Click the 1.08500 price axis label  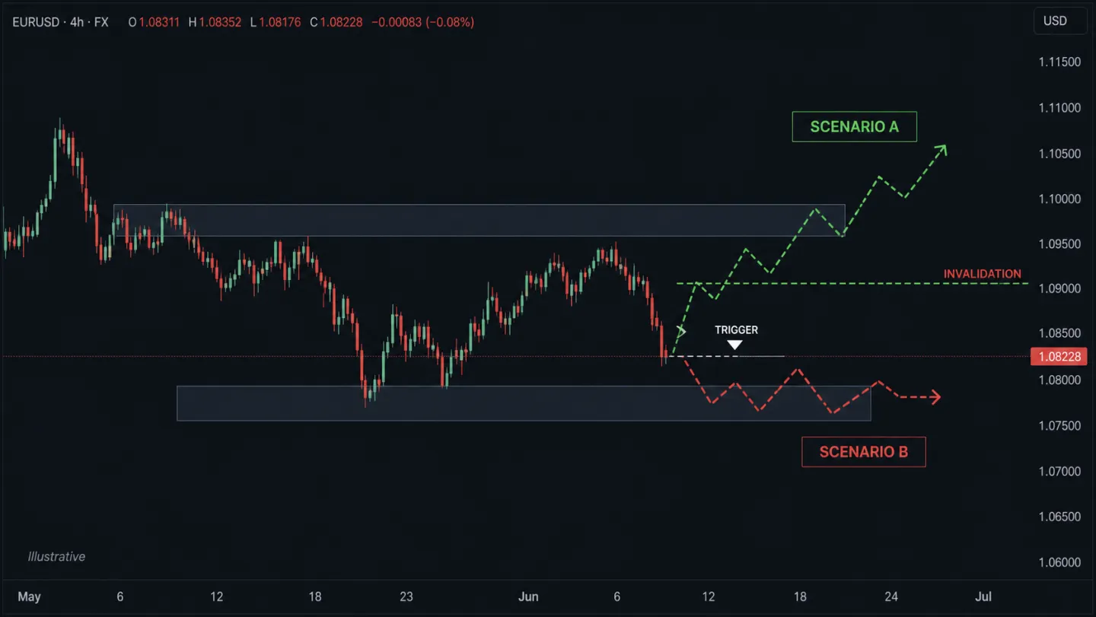(x=1059, y=333)
